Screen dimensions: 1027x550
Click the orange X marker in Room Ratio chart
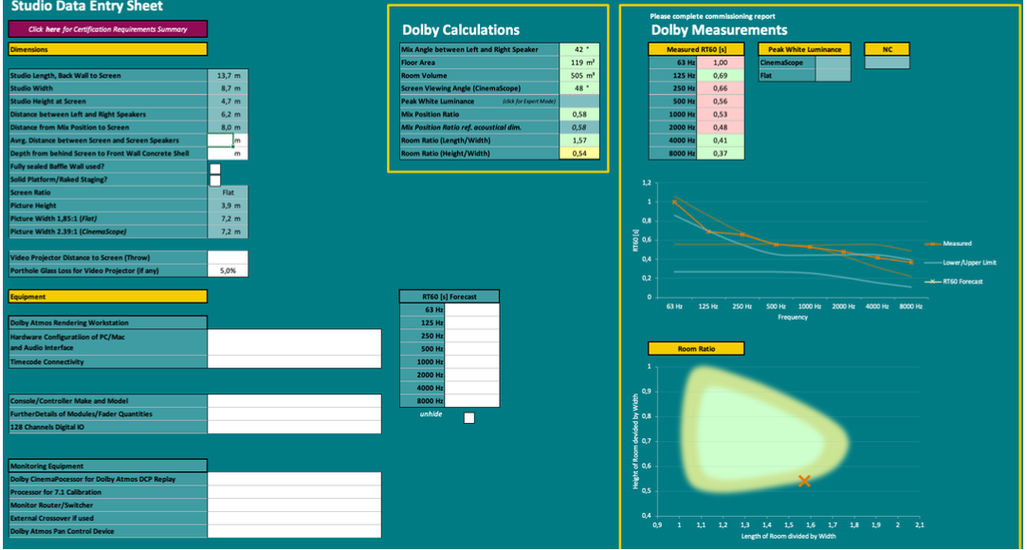pos(804,482)
